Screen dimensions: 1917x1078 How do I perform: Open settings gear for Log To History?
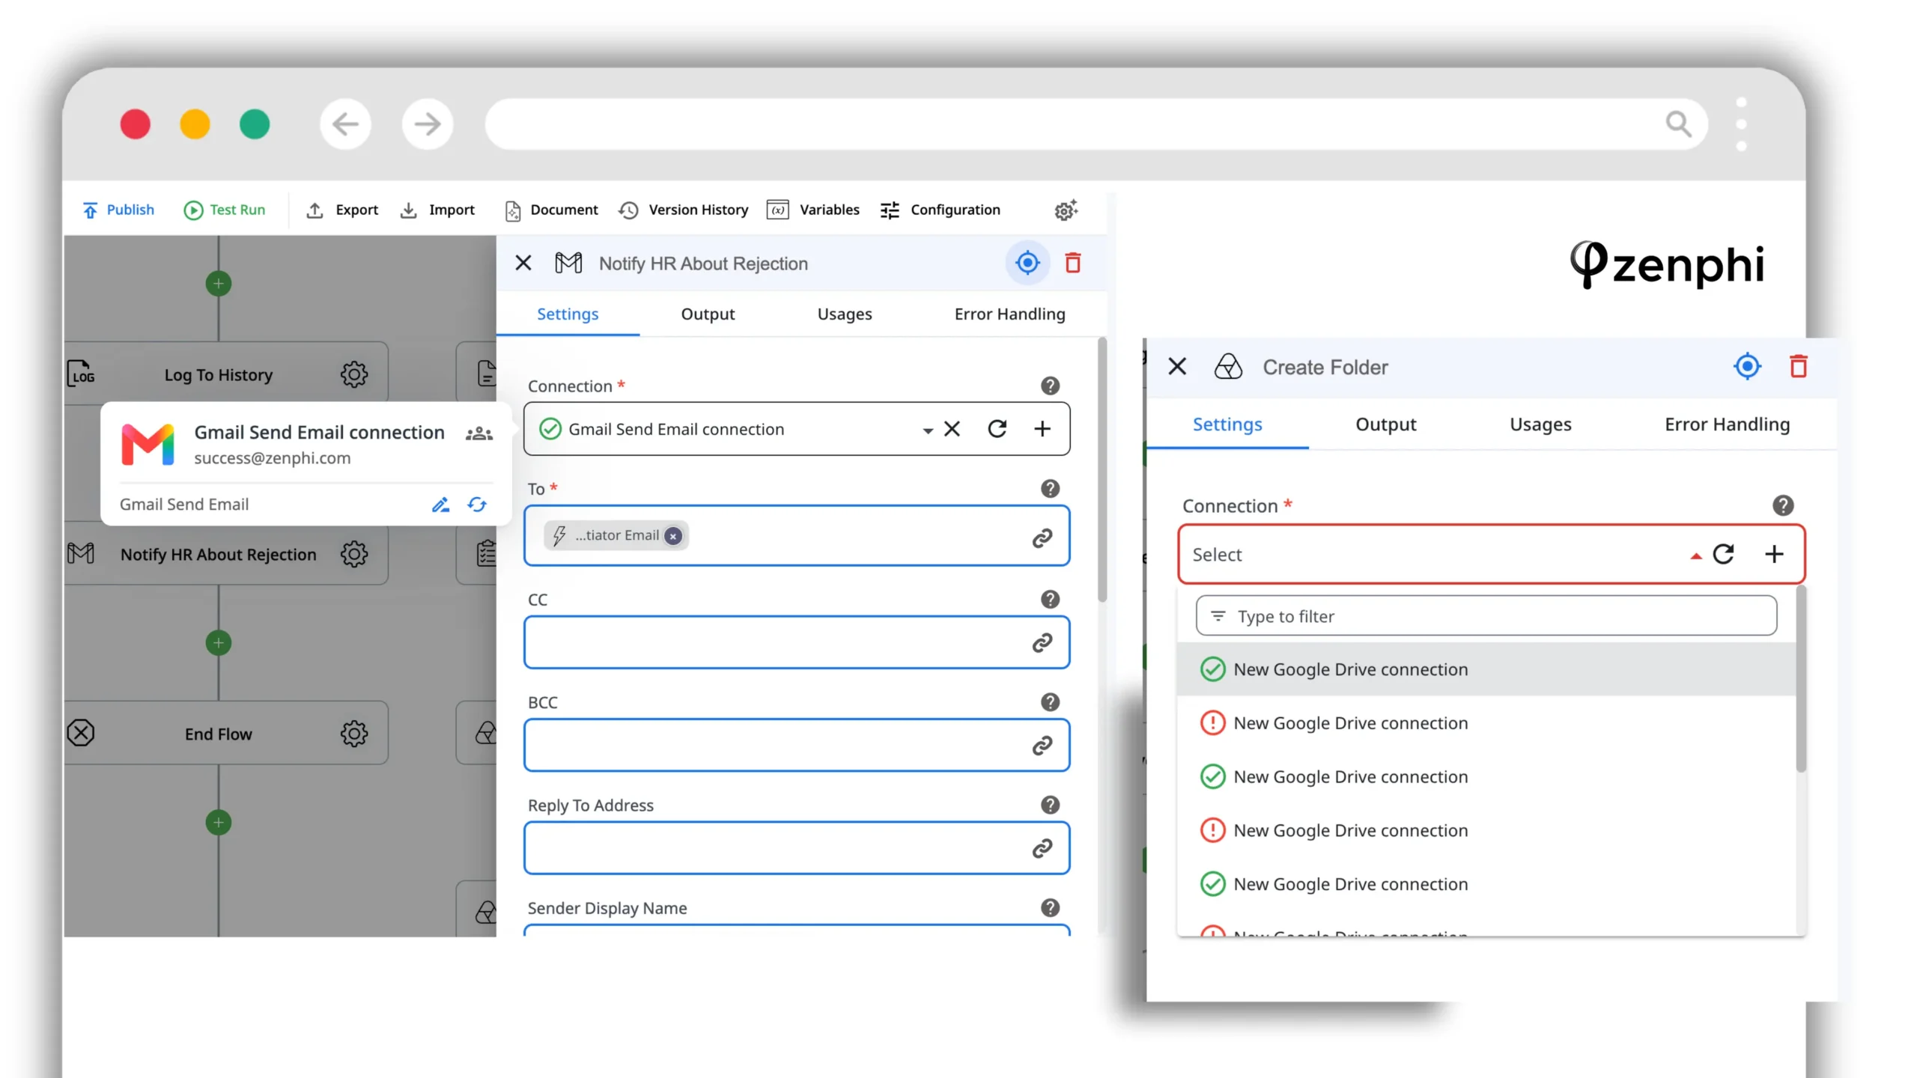[x=354, y=374]
